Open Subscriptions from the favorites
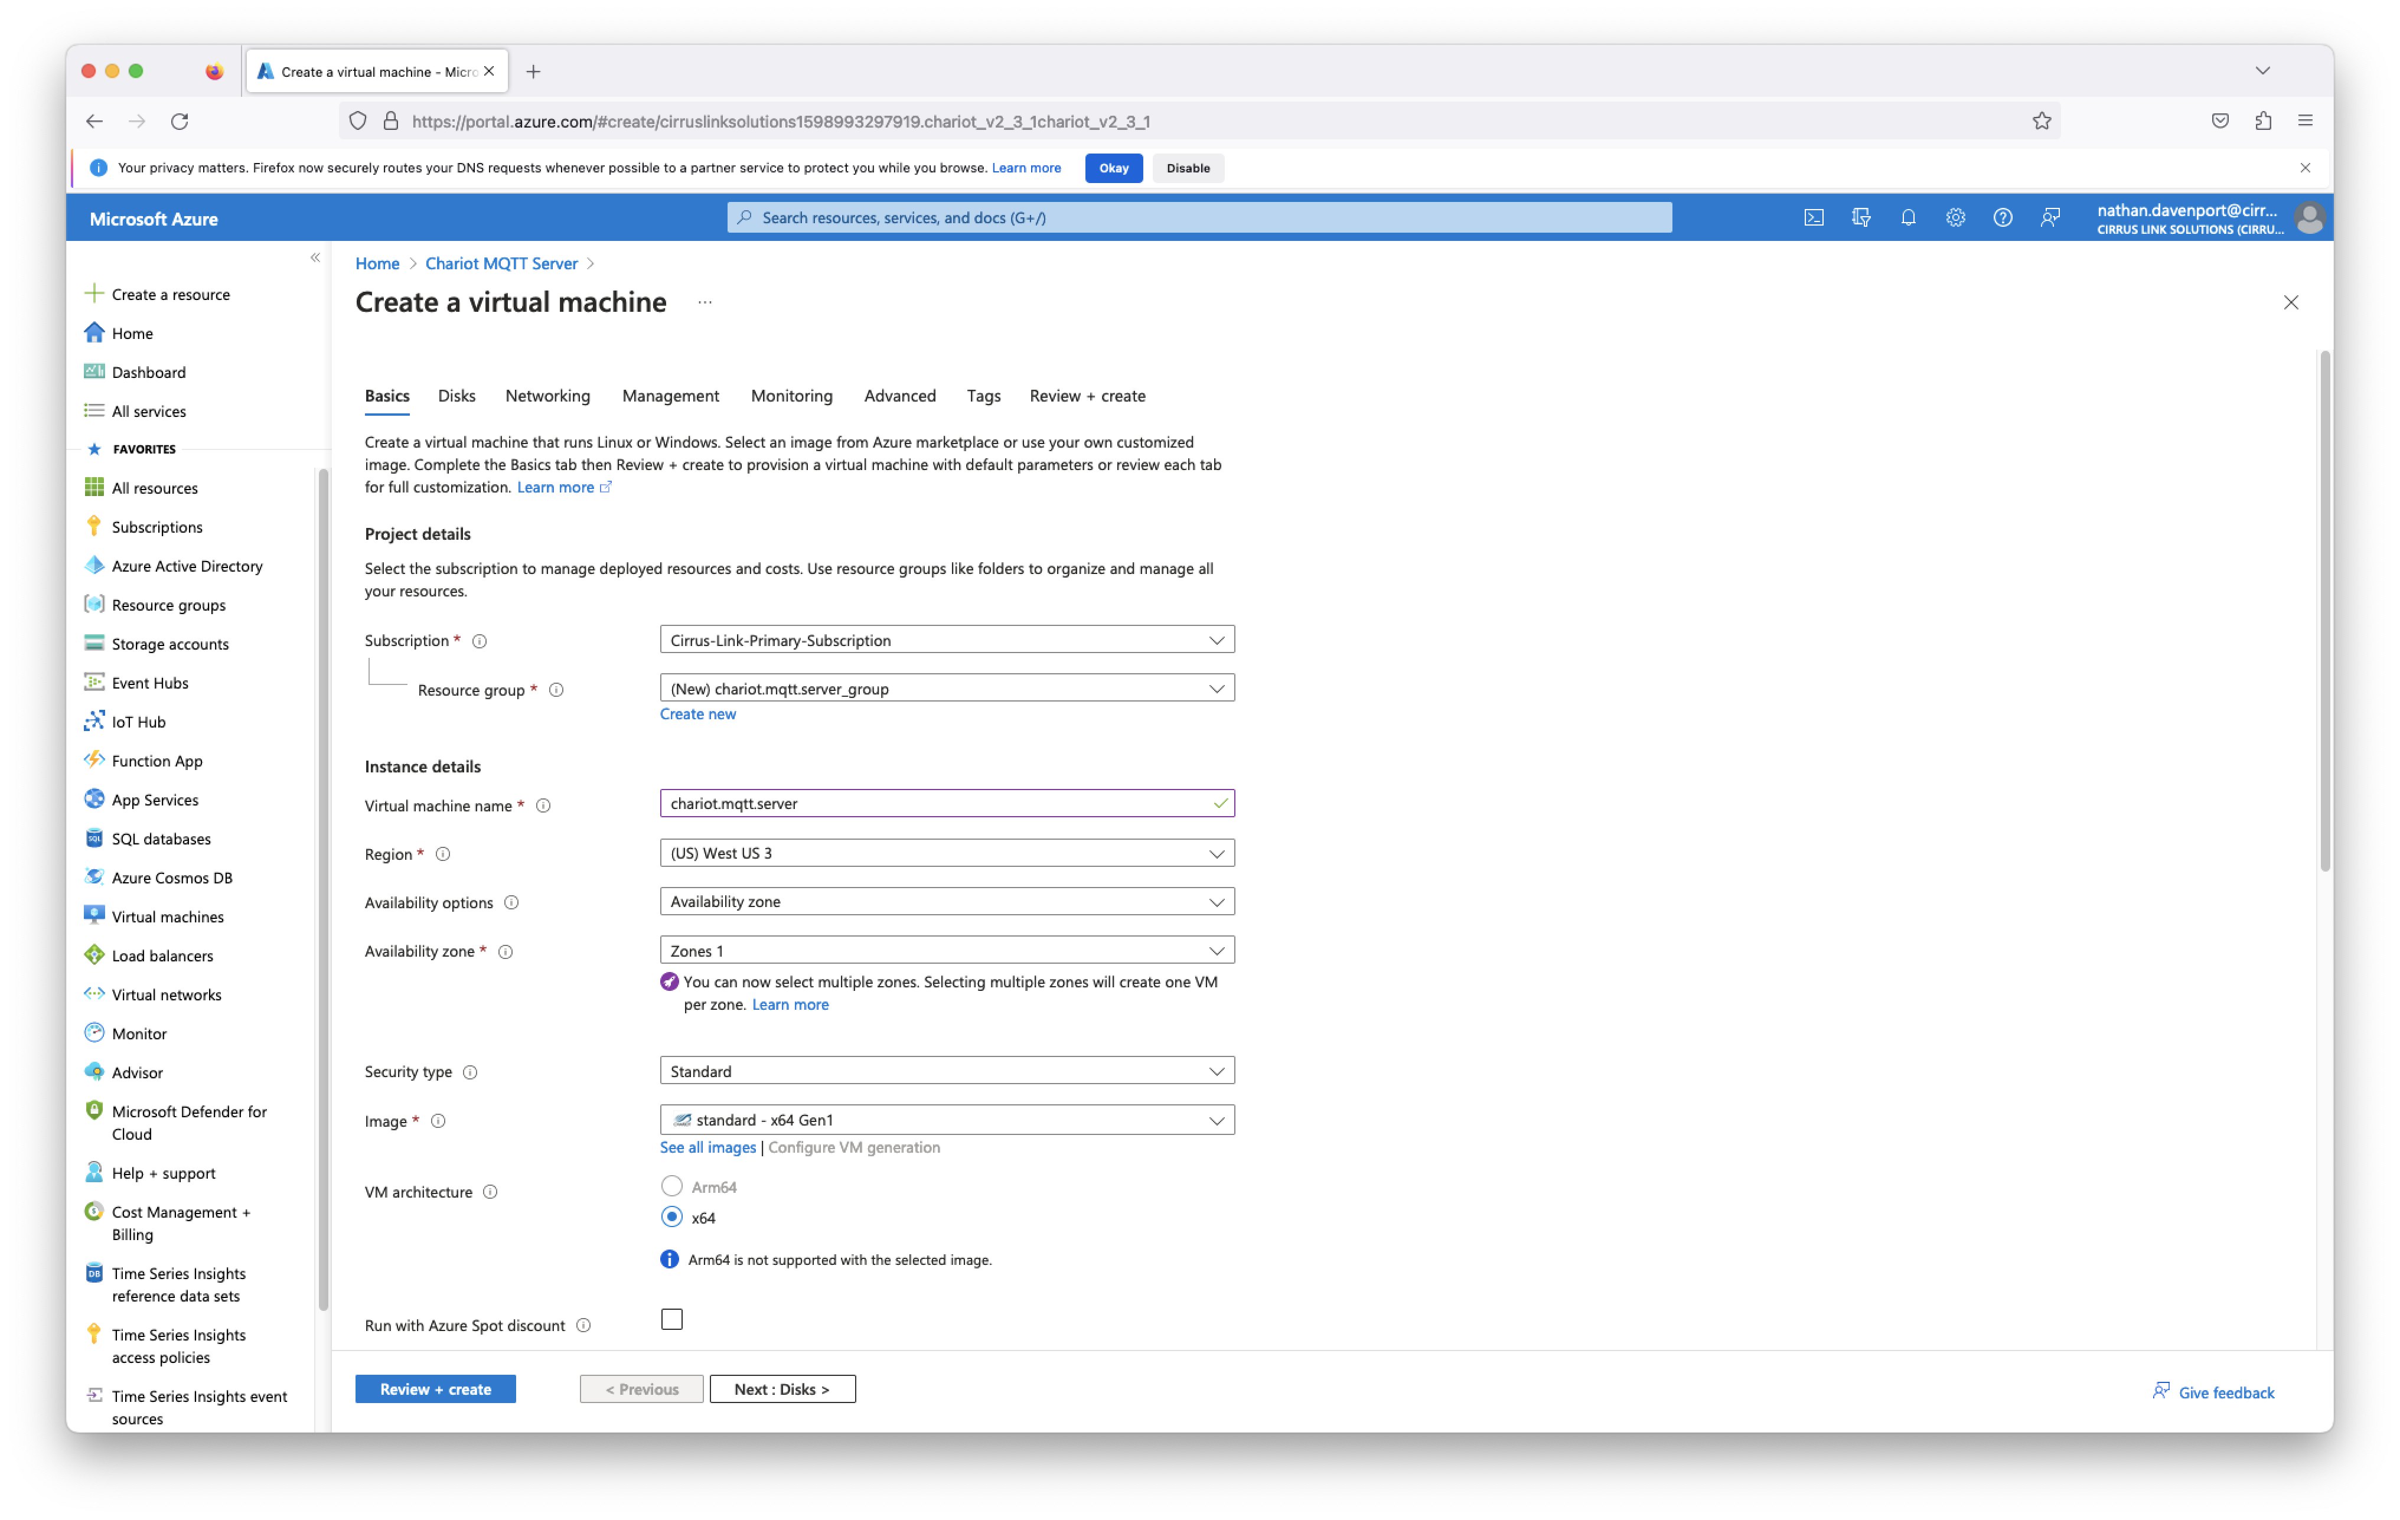The width and height of the screenshot is (2400, 1520). point(156,526)
